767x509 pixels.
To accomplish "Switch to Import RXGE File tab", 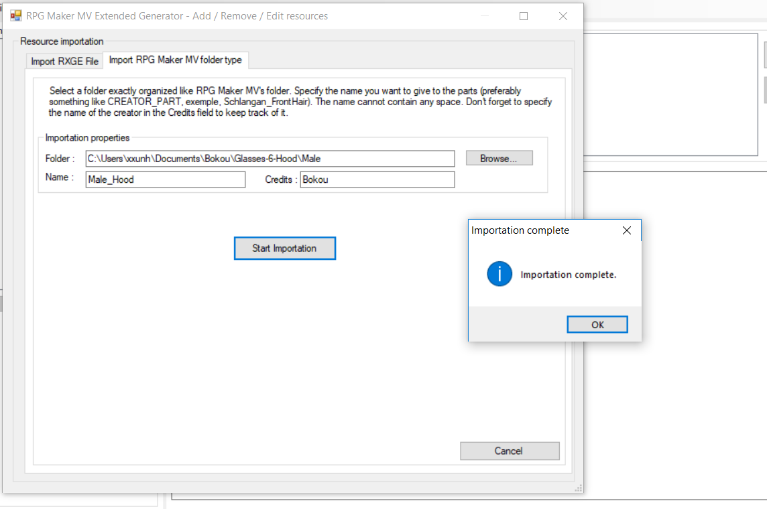I will pyautogui.click(x=64, y=61).
